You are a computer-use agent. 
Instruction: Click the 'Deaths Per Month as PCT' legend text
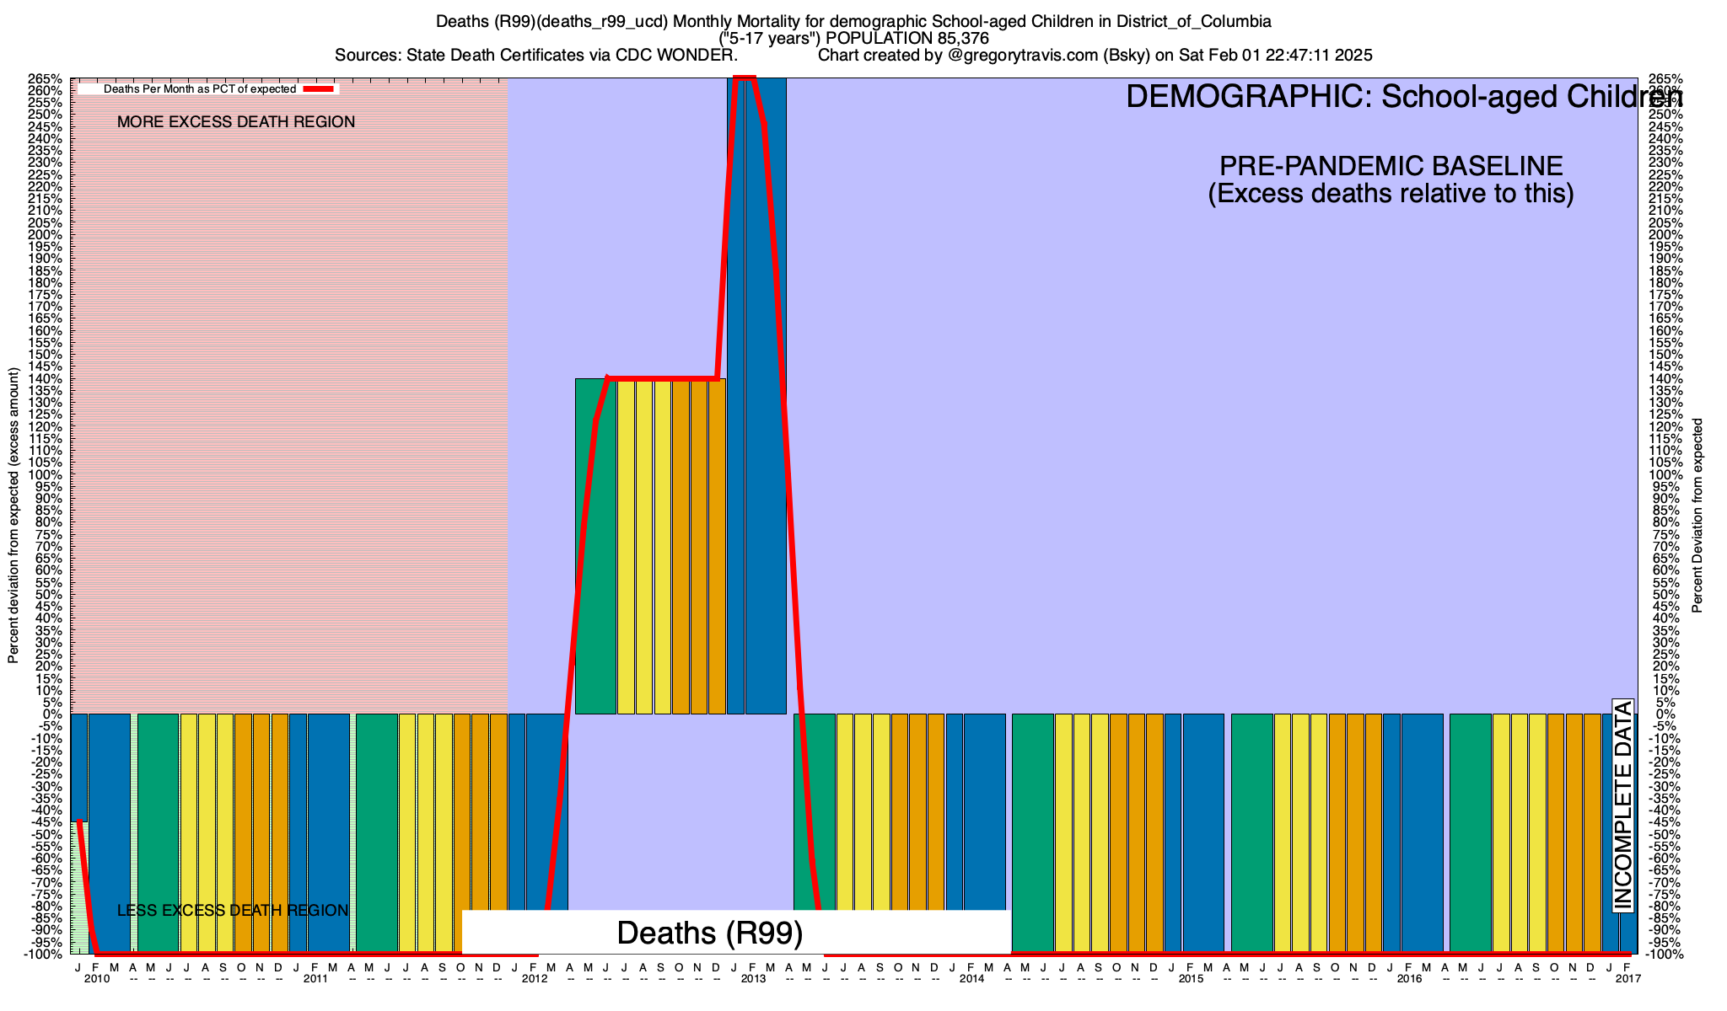click(200, 88)
